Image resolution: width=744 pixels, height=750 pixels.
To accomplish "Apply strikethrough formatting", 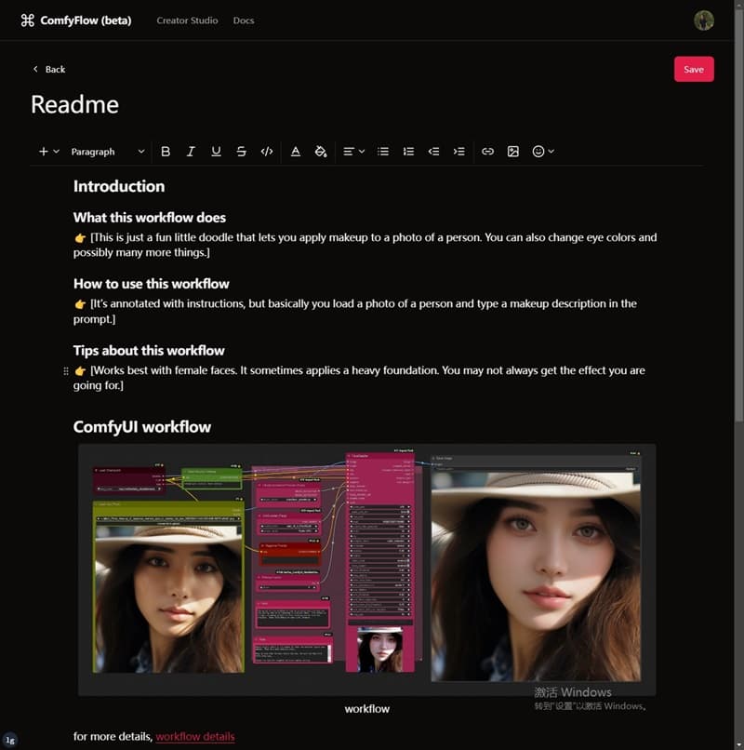I will point(242,152).
